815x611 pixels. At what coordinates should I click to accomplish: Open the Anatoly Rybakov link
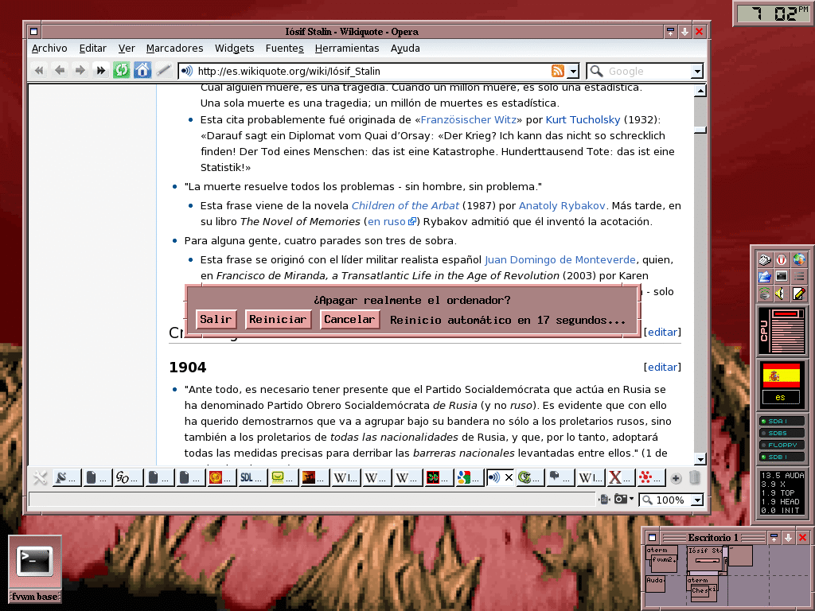coord(562,206)
